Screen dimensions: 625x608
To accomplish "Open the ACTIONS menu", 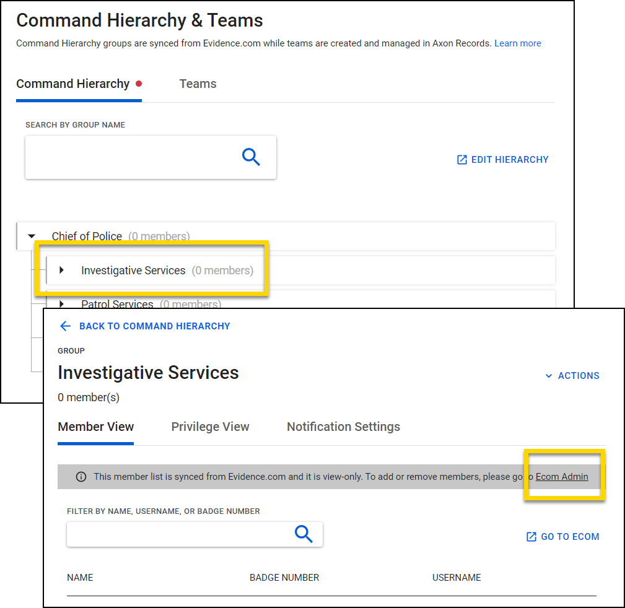I will pyautogui.click(x=579, y=375).
